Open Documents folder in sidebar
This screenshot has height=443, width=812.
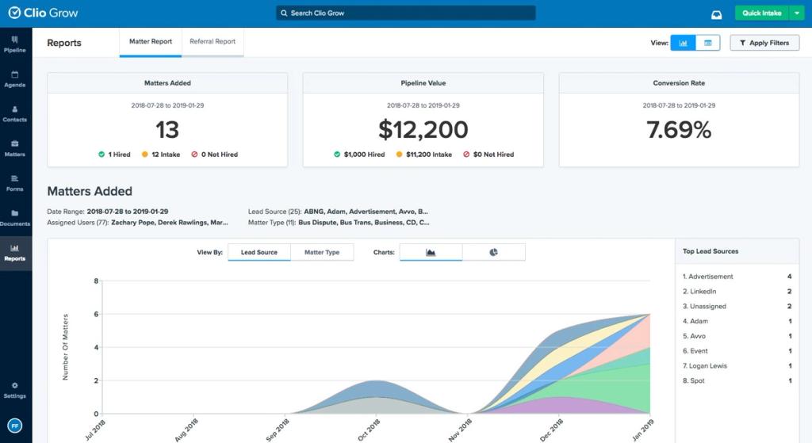(x=15, y=218)
